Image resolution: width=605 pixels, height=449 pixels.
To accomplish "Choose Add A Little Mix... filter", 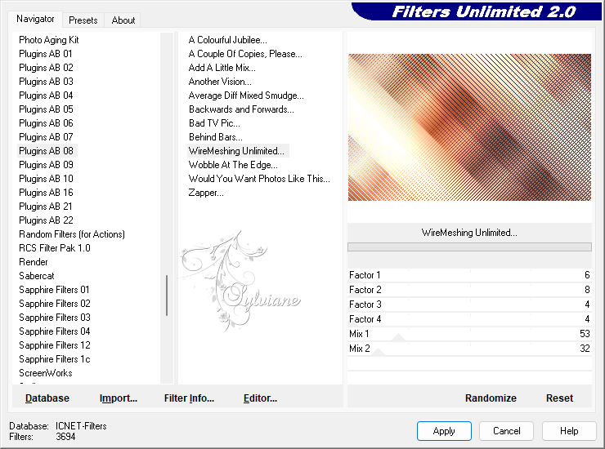I will (x=222, y=68).
